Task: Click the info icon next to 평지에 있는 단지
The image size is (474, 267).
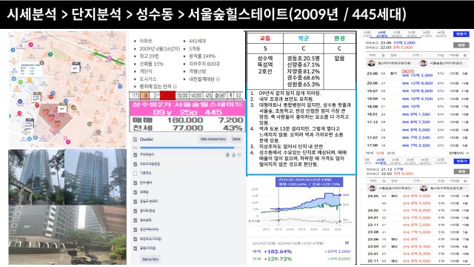Action: (x=175, y=87)
